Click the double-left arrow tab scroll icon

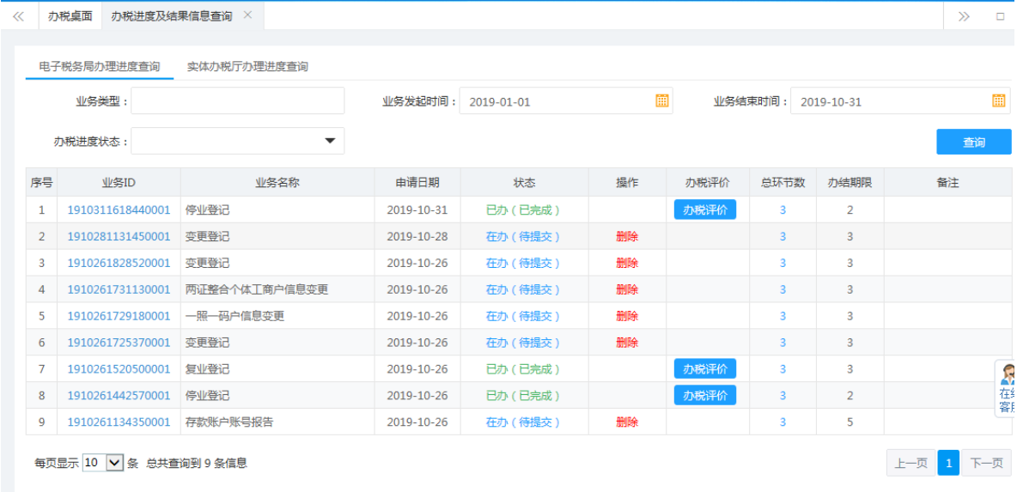click(x=18, y=16)
